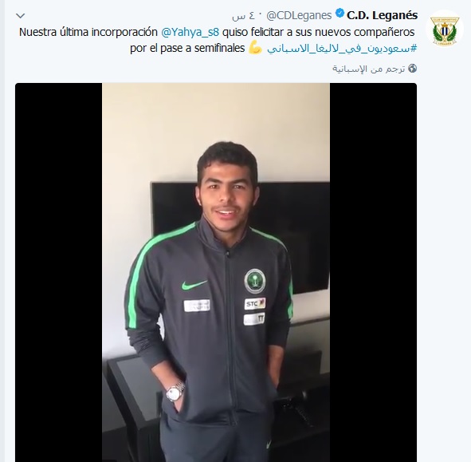The image size is (471, 462).
Task: Click the video's left black letterbox area
Action: [58, 273]
